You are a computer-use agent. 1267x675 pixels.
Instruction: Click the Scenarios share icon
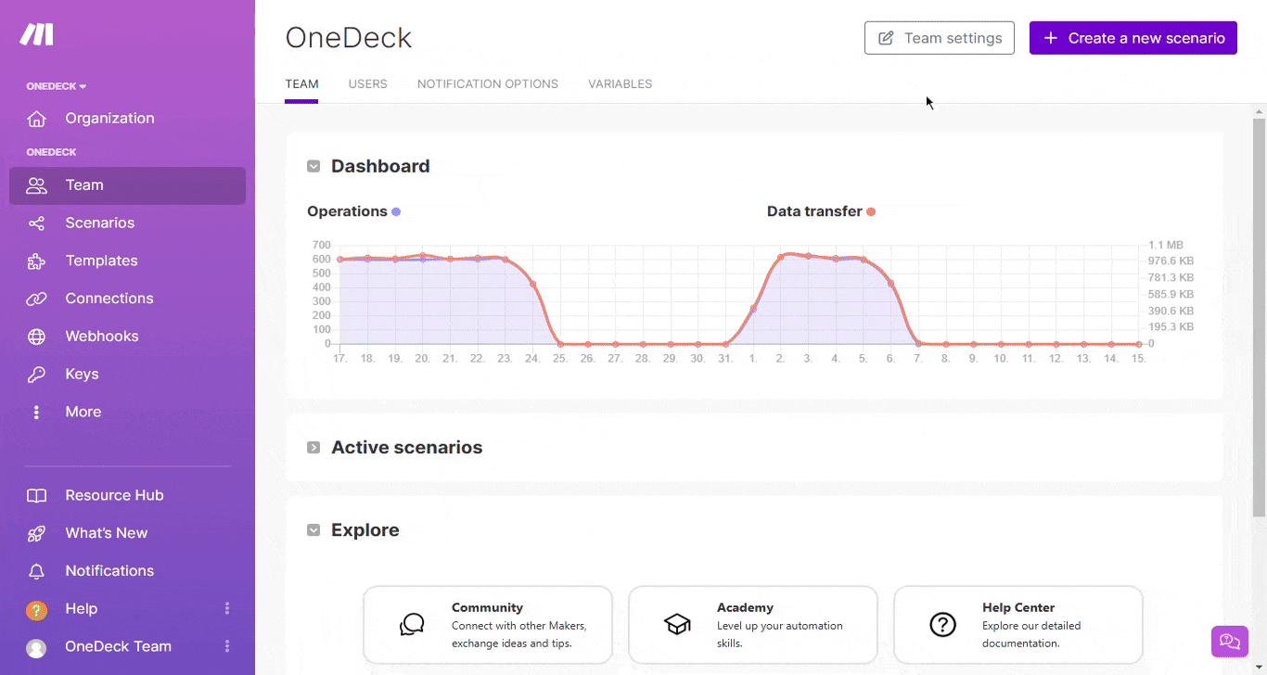pos(36,223)
